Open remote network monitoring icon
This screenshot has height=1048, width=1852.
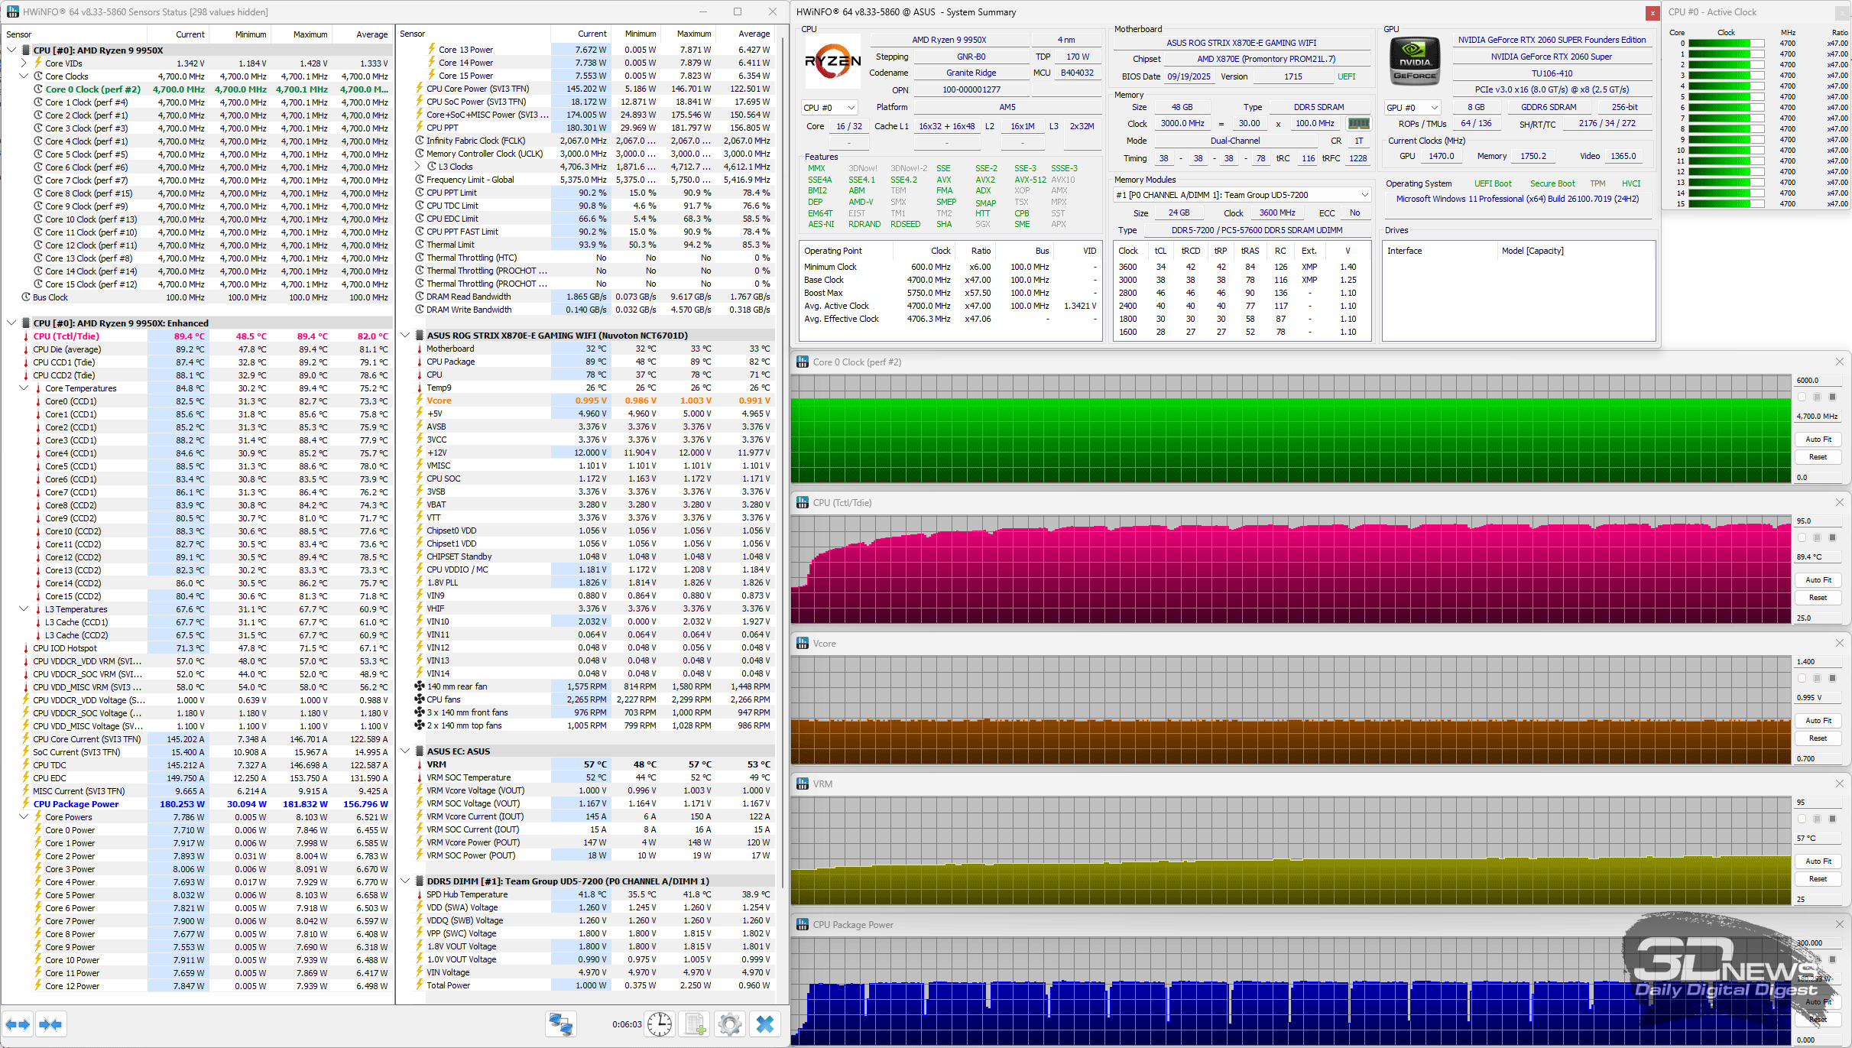(x=560, y=1024)
